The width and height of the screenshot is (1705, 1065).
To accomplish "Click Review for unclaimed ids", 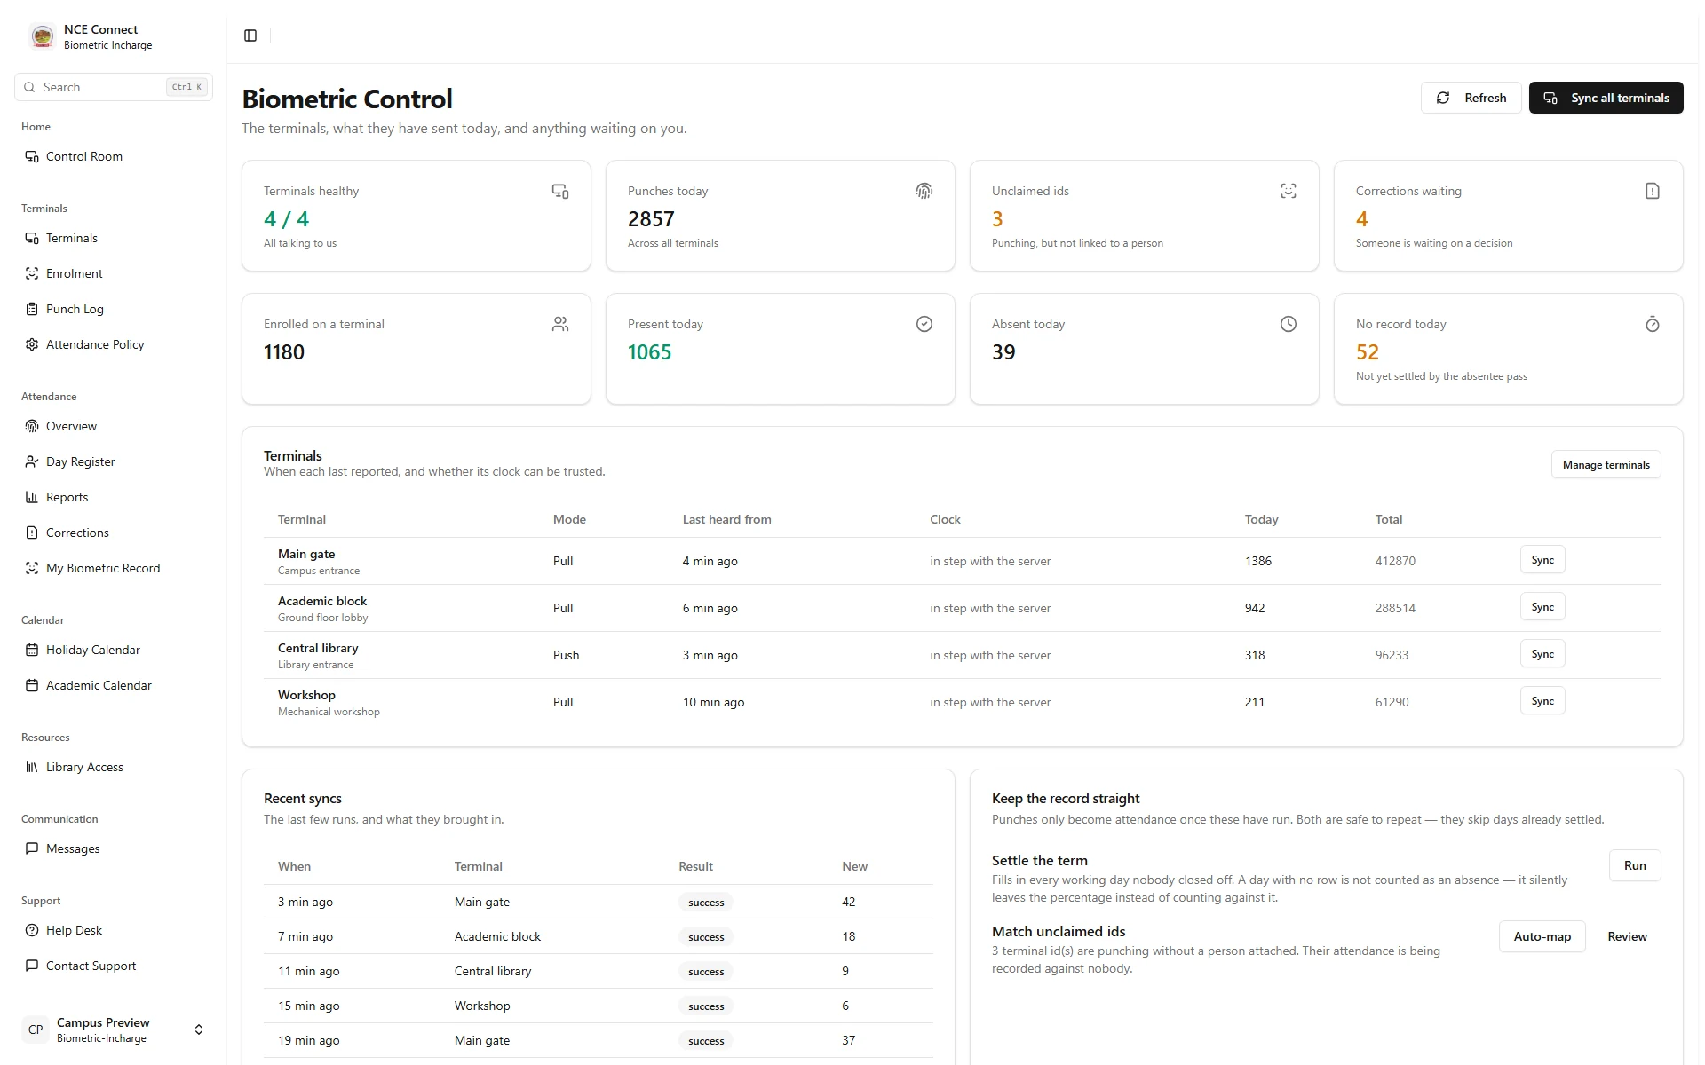I will (1627, 936).
